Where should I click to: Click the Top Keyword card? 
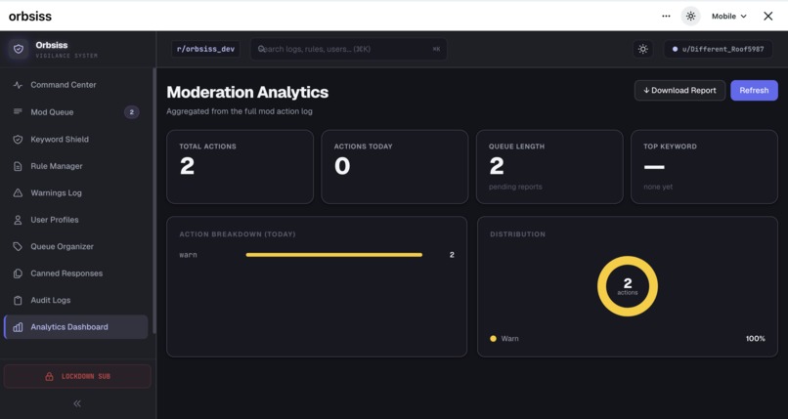pyautogui.click(x=704, y=167)
